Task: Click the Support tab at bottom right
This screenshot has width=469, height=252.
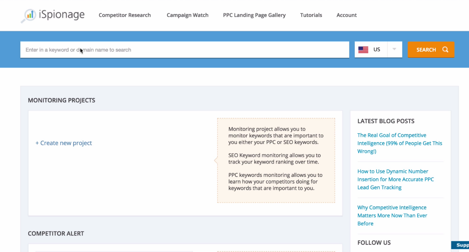Action: pyautogui.click(x=460, y=245)
